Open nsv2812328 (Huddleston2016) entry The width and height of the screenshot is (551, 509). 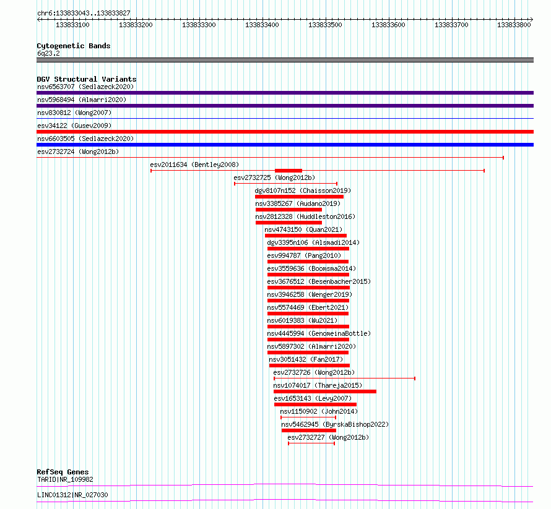[x=305, y=216]
